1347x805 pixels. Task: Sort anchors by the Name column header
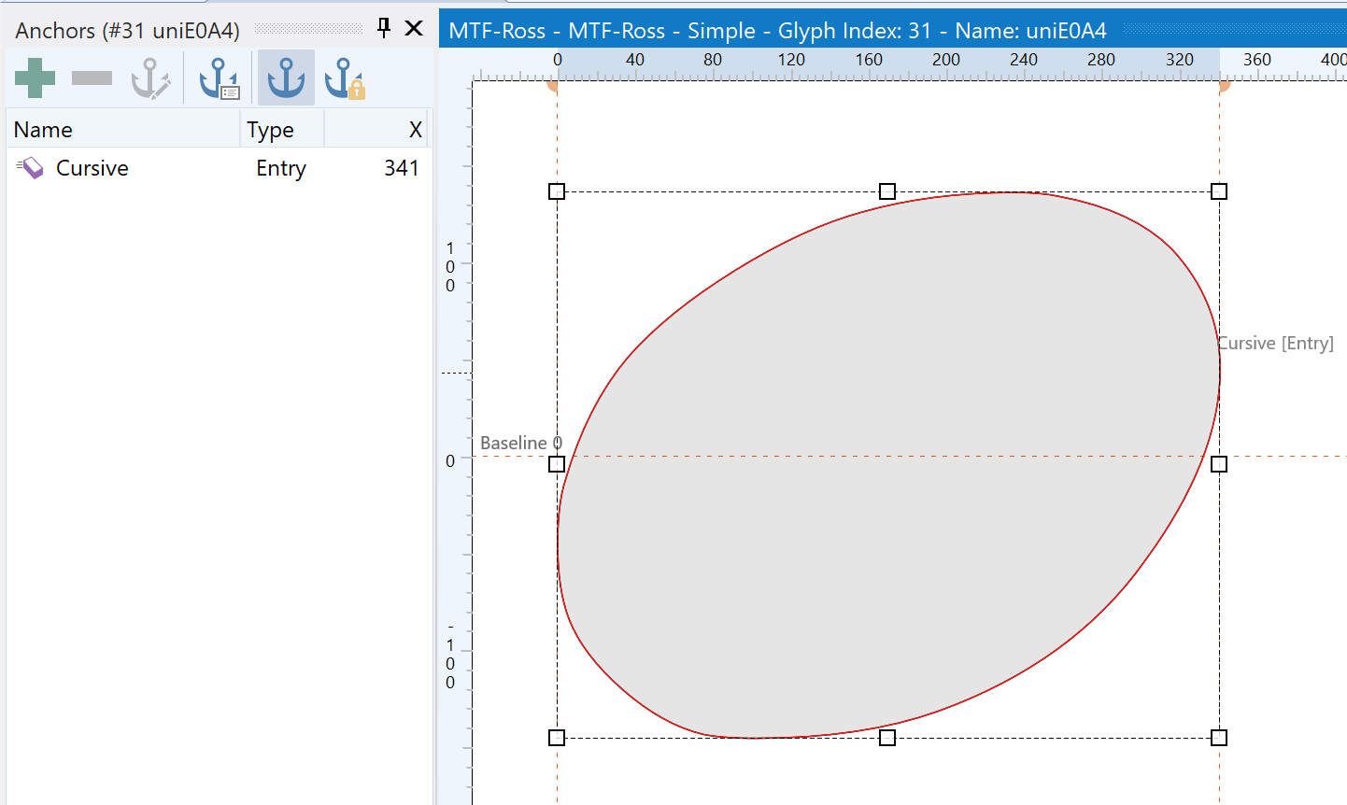(121, 130)
